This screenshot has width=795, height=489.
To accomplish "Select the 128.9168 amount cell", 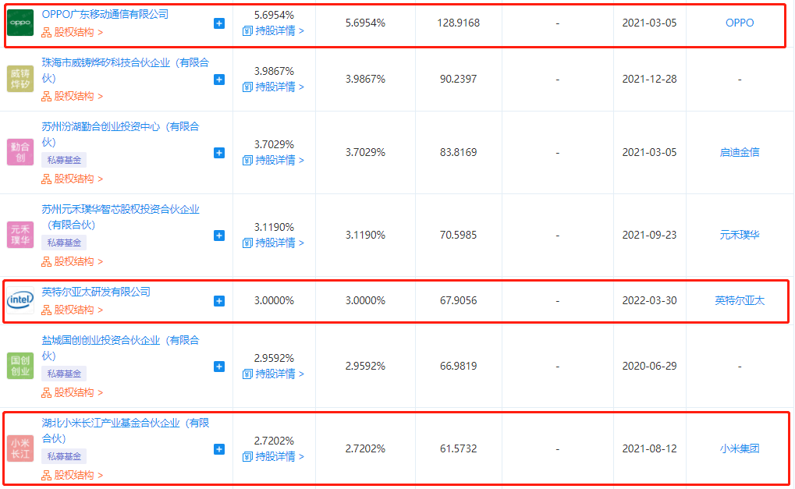I will click(458, 23).
